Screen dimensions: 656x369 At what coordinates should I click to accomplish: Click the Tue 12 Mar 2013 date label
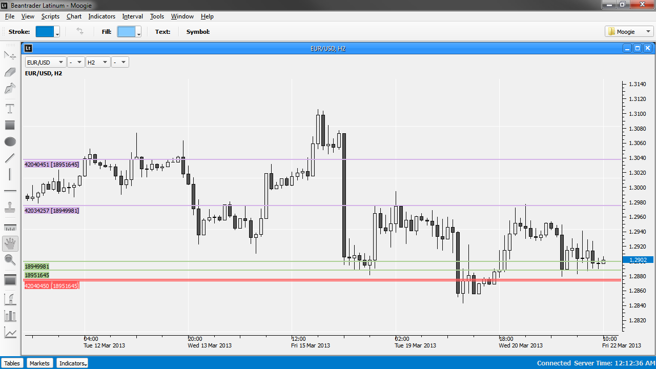(x=105, y=345)
